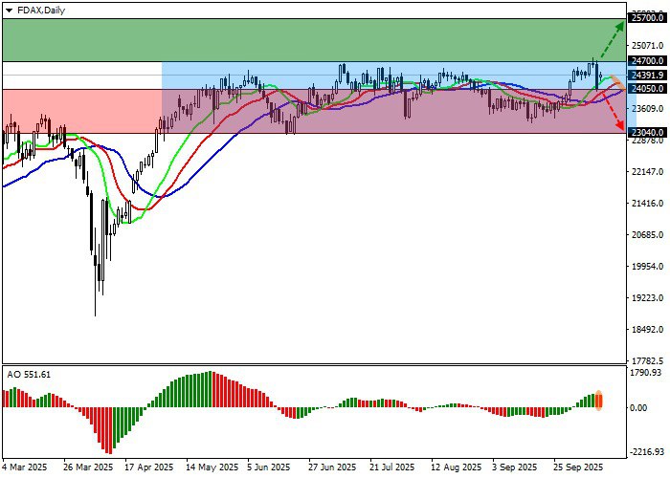Click the 27 Jun 2025 date label
This screenshot has height=478, width=670.
(x=332, y=467)
